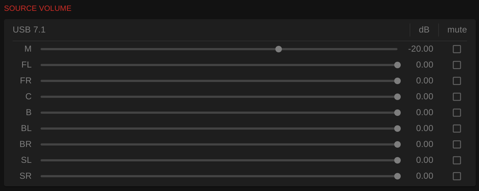
Task: Mute the SL side-left channel
Action: [x=457, y=160]
